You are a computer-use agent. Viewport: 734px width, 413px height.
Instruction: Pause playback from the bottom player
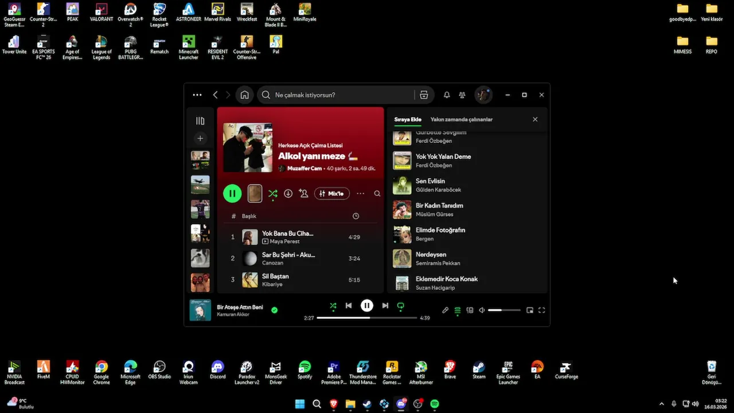click(x=367, y=306)
